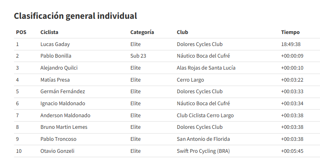Select the Swift Pro Cycling (BRA) club
The height and width of the screenshot is (168, 320).
(203, 151)
